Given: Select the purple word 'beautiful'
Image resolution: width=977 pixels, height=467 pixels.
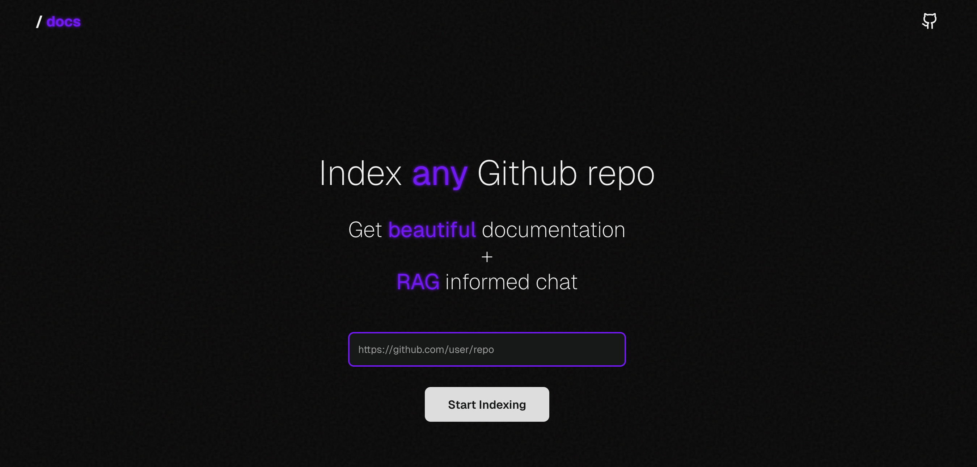Looking at the screenshot, I should point(432,230).
